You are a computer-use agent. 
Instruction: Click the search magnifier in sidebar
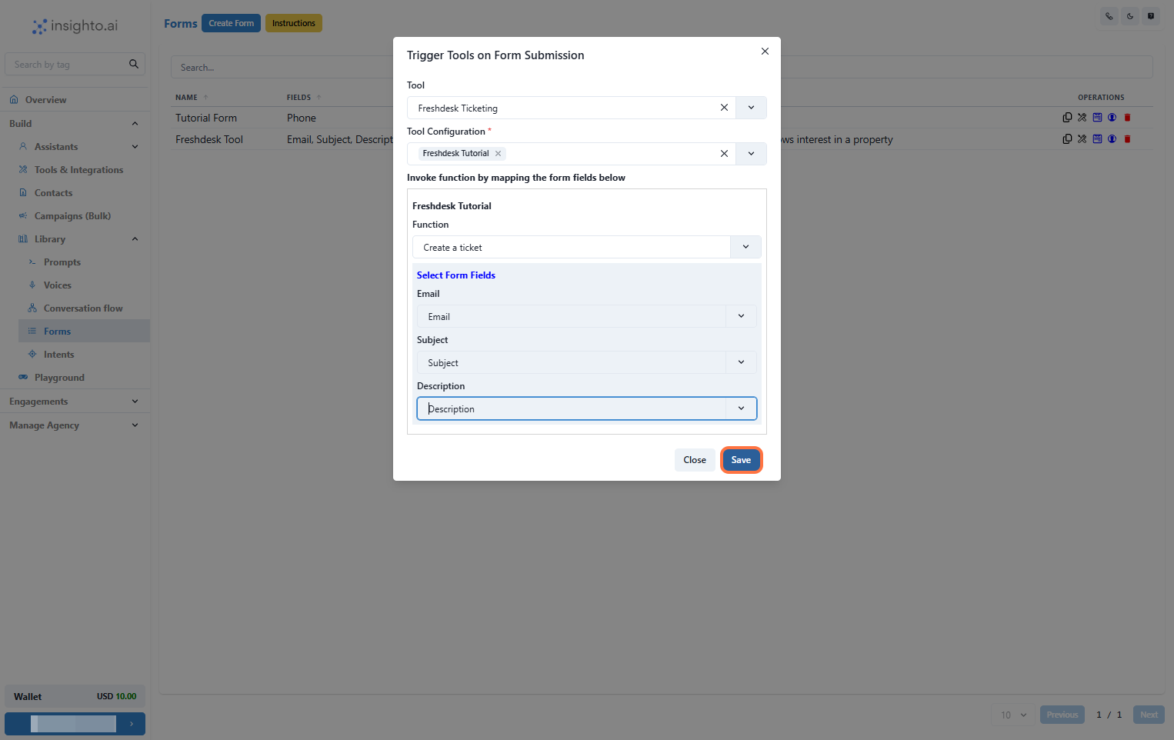134,64
